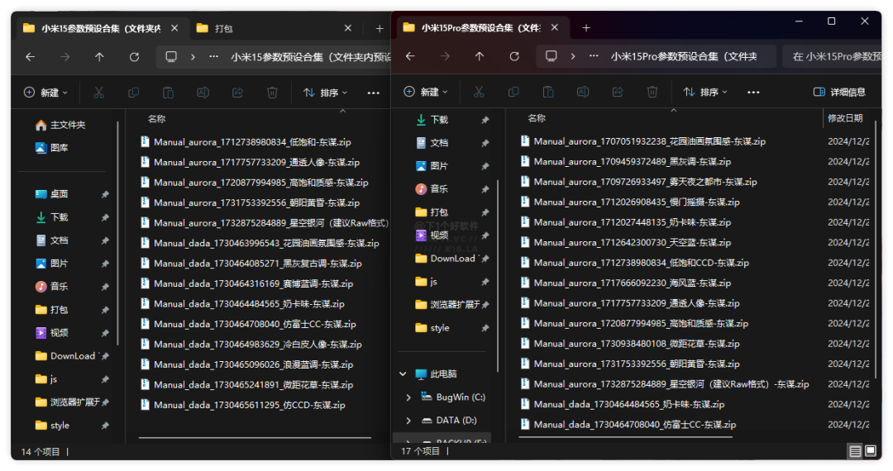The width and height of the screenshot is (893, 471).
Task: Open the BugWin (C:) drive
Action: click(x=461, y=397)
